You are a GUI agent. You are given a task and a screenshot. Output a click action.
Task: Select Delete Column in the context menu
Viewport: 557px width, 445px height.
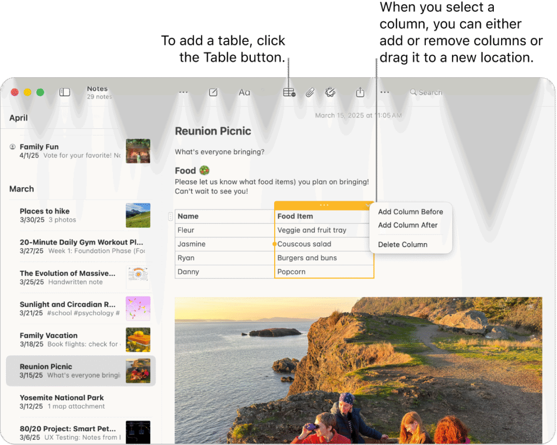(x=403, y=245)
